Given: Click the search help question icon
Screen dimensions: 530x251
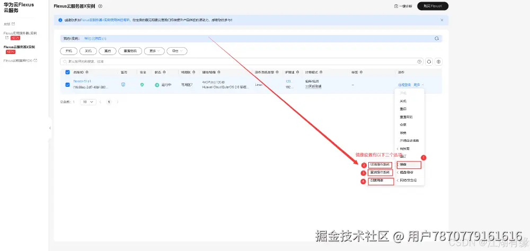Looking at the screenshot, I should 419,61.
